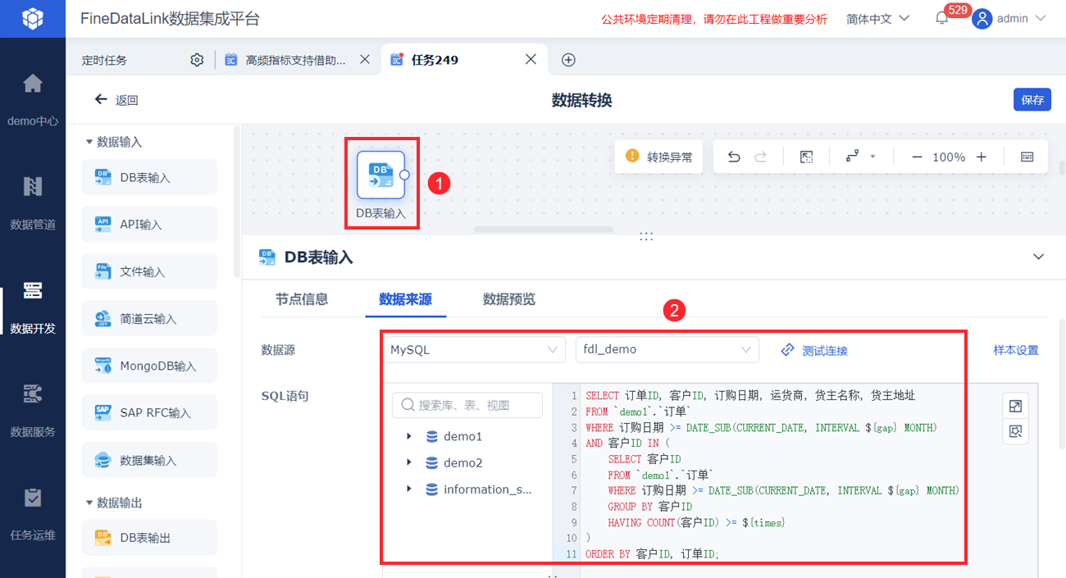Switch to the 数据来源 tab
Screen dimensions: 1066x578
tap(405, 299)
